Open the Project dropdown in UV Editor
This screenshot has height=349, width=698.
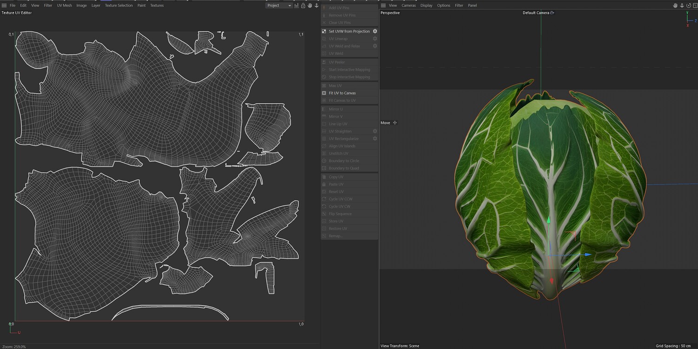coord(279,6)
